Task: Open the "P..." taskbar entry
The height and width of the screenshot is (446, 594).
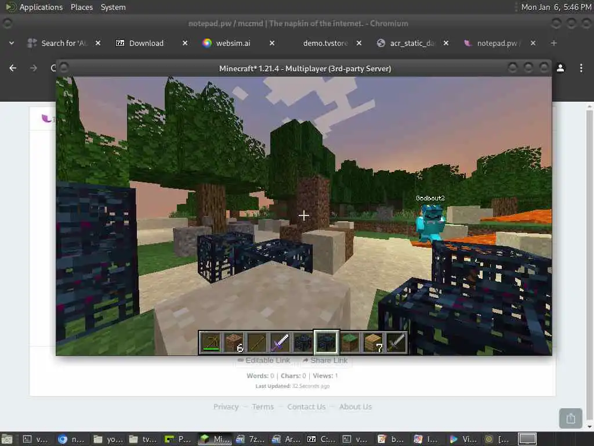Action: (178, 439)
